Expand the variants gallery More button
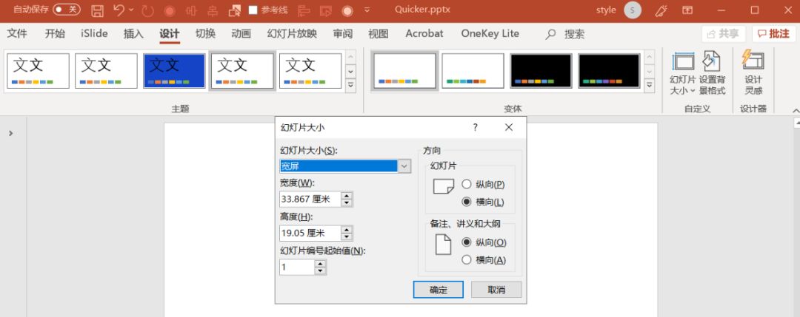800x317 pixels. pyautogui.click(x=649, y=86)
